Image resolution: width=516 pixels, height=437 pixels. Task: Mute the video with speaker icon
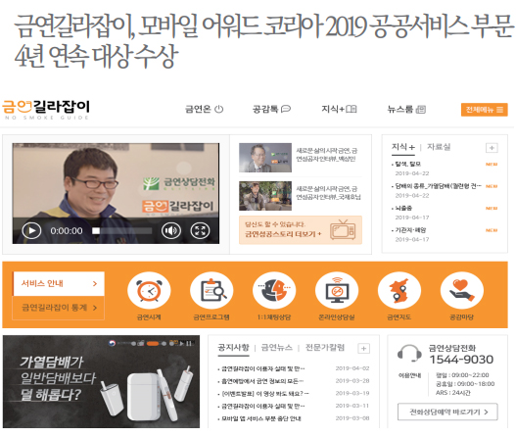point(170,230)
